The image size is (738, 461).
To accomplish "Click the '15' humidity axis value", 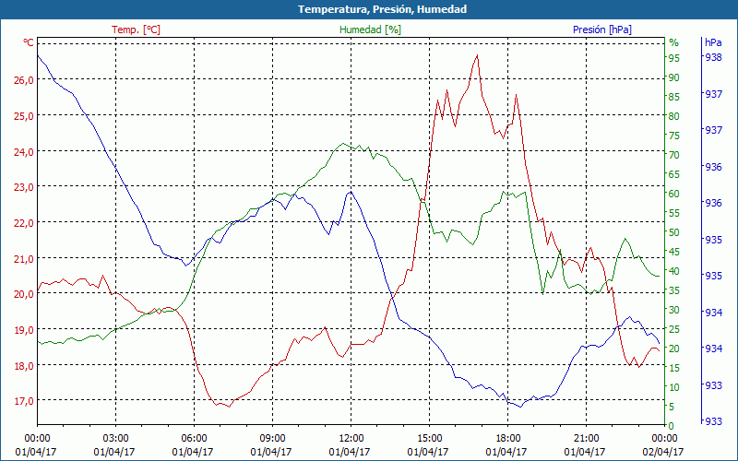I will pos(674,368).
